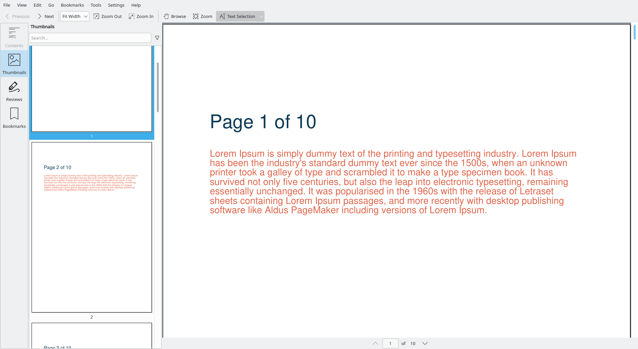Open the Help menu

(x=136, y=5)
